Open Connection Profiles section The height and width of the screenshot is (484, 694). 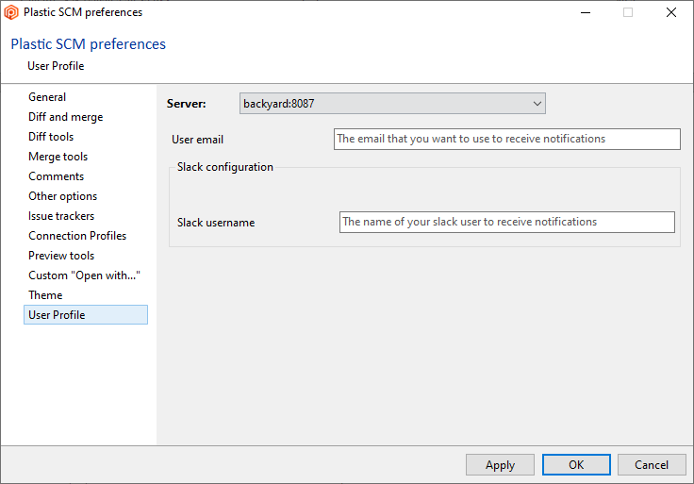tap(77, 236)
